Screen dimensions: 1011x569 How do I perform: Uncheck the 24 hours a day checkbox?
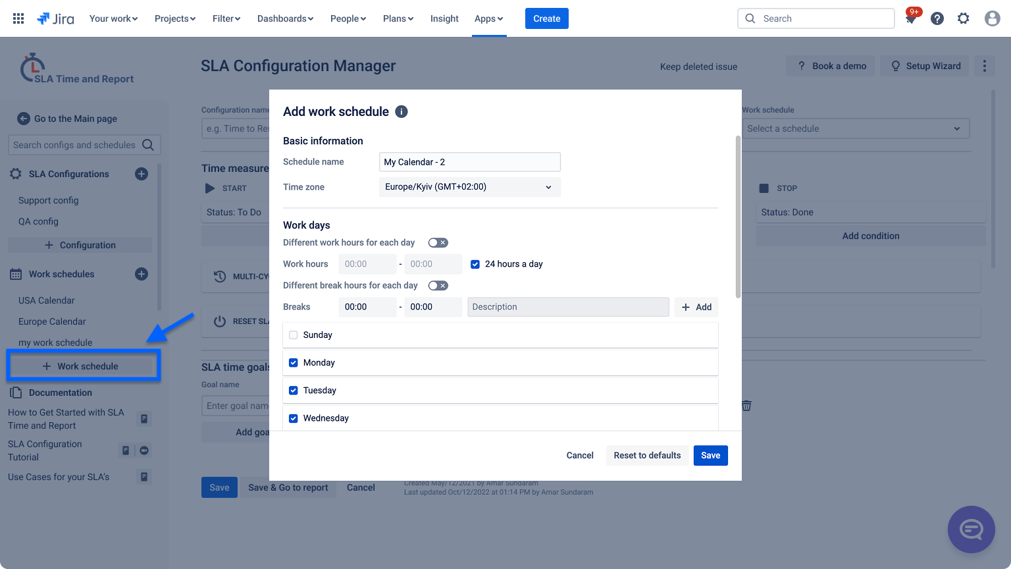coord(475,264)
